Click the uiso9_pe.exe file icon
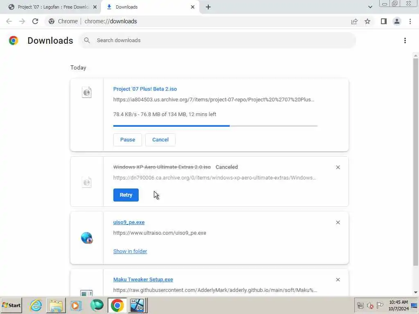The height and width of the screenshot is (314, 419). tap(87, 238)
